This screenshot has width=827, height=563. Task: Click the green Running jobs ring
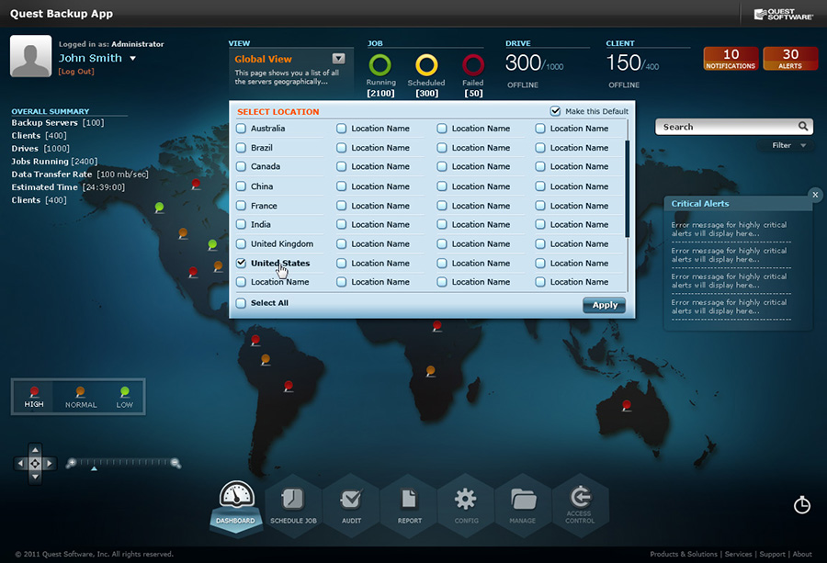[380, 65]
